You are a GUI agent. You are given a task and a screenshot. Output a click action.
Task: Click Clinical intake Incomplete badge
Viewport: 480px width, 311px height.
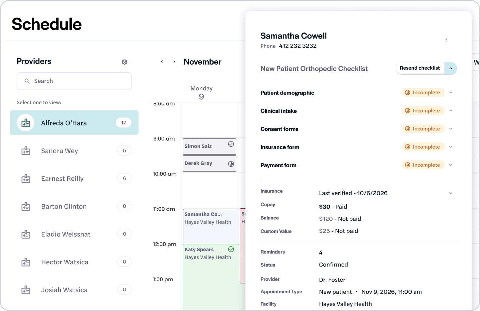point(423,111)
